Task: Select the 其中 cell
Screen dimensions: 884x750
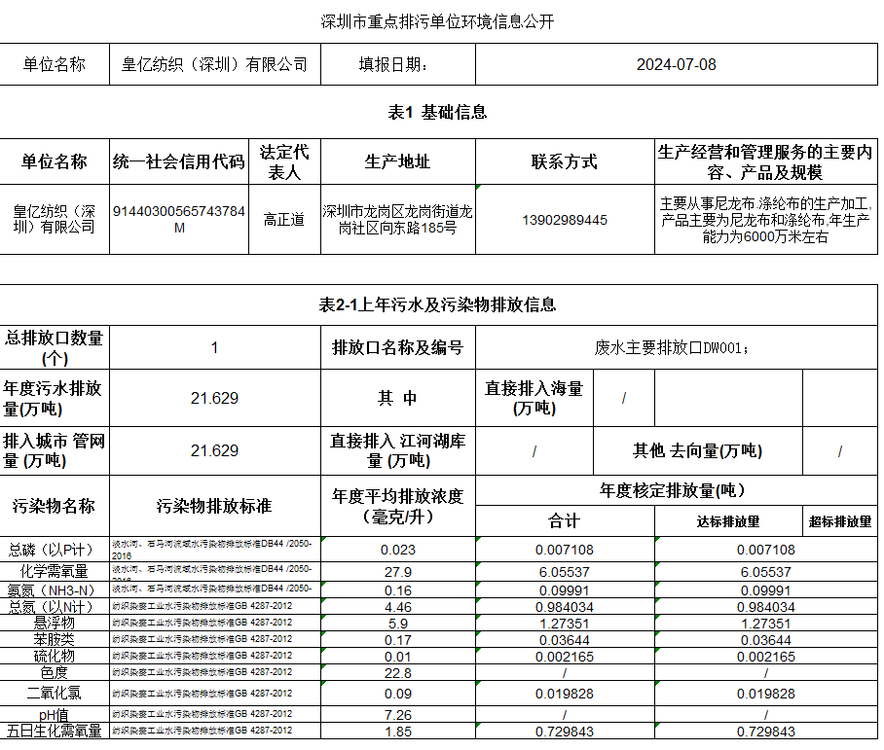Action: click(x=398, y=398)
